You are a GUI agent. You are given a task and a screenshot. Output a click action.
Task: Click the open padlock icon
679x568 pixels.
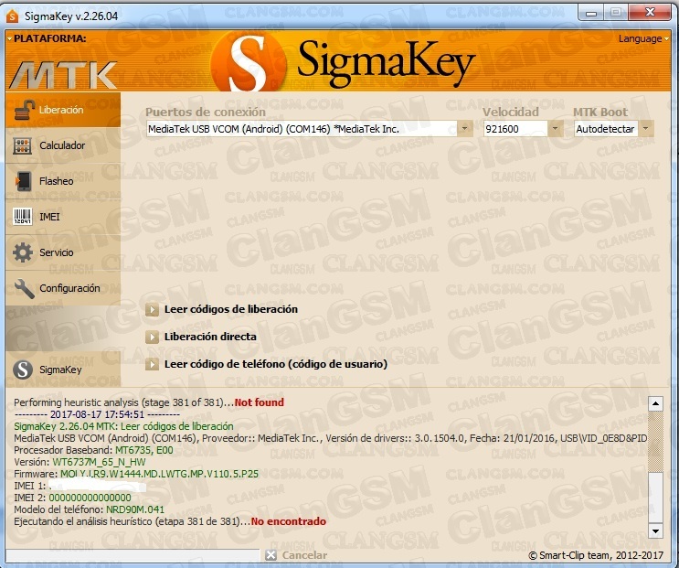[25, 110]
